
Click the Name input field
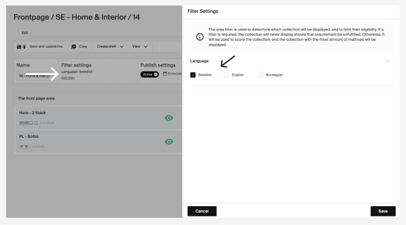pos(36,76)
